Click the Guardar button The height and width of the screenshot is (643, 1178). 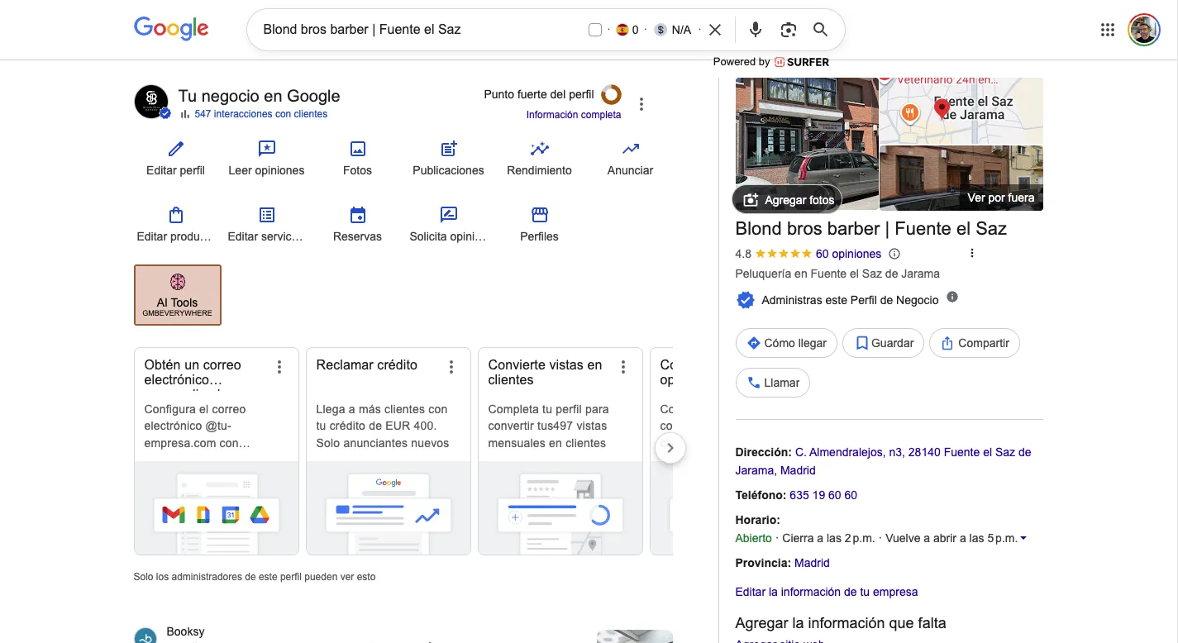(883, 343)
